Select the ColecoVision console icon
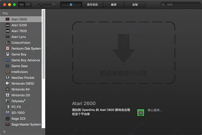This screenshot has width=202, height=135. [x=8, y=43]
